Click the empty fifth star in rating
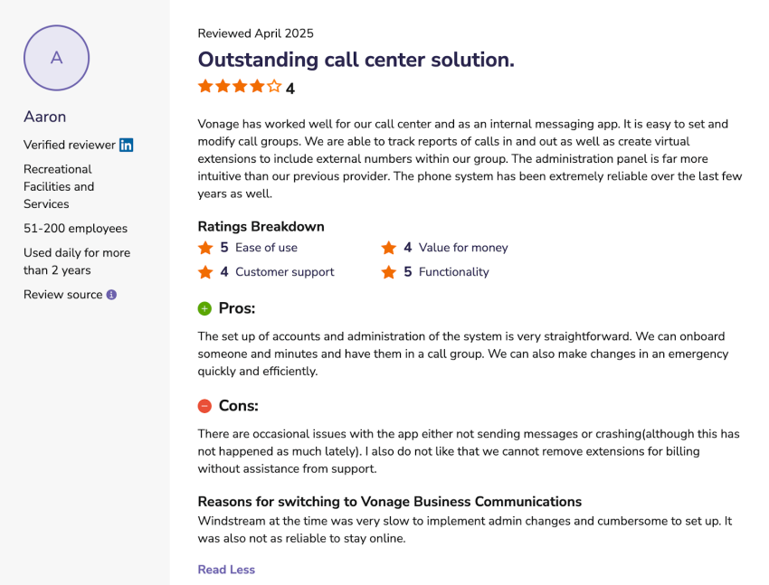 (274, 87)
